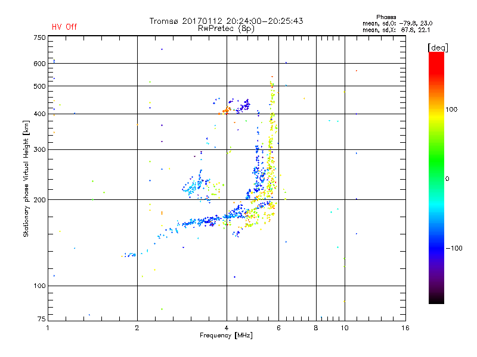Click the colorbar '100' tick label
Viewport: 477px width, 357px height.
(451, 109)
